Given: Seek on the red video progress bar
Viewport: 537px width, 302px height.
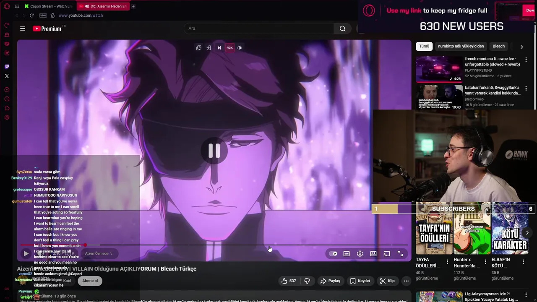Looking at the screenshot, I should click(214, 245).
